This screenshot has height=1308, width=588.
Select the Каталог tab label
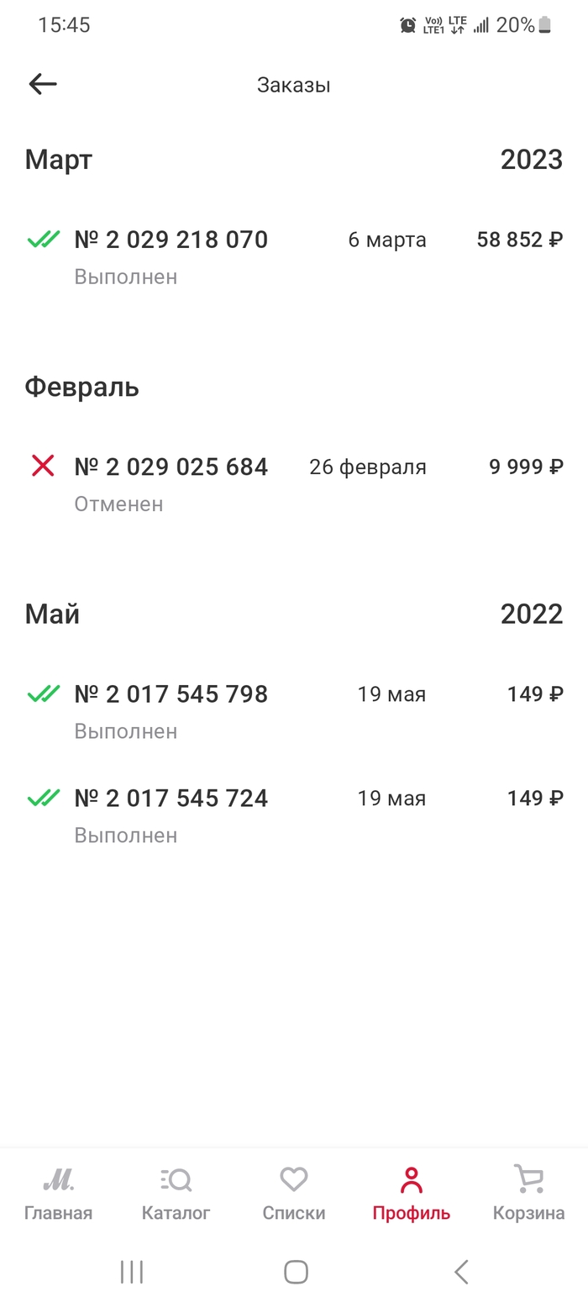176,1213
